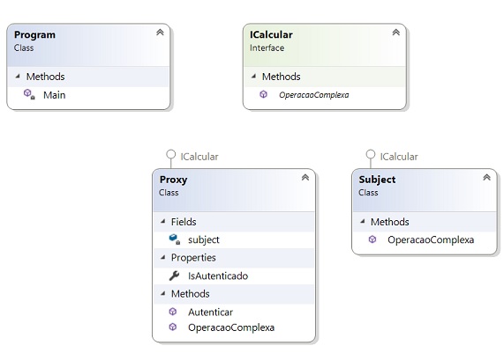Image resolution: width=504 pixels, height=353 pixels.
Task: Click the IsAutenticado wrench property icon
Action: click(174, 276)
